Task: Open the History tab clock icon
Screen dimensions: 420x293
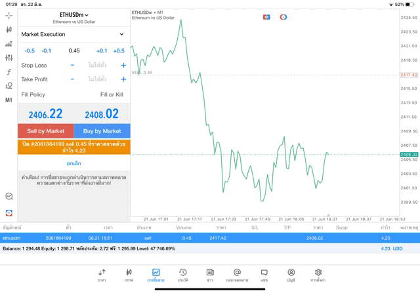Action: [183, 275]
